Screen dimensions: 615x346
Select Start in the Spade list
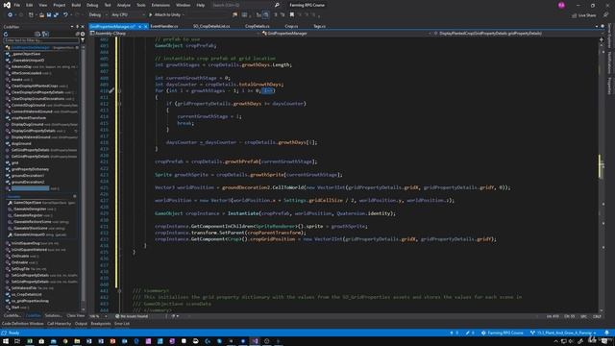15,308
